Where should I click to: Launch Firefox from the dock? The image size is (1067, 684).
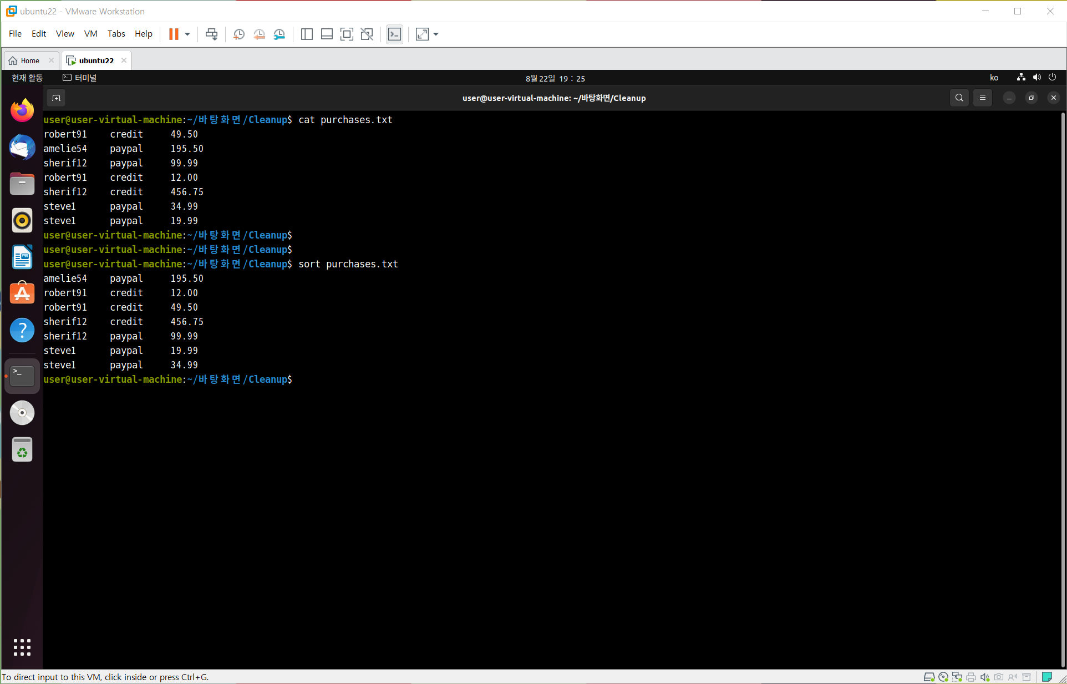click(22, 111)
